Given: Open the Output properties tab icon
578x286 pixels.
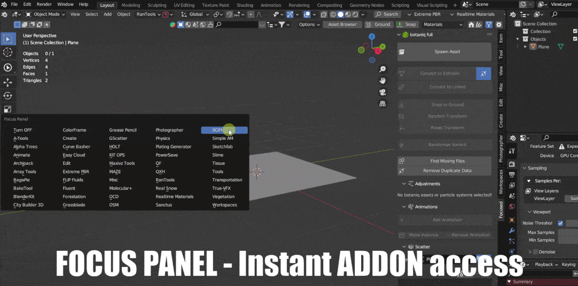Looking at the screenshot, I should 512,174.
